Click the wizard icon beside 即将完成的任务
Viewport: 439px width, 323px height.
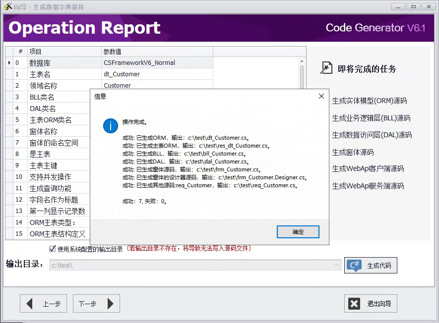coord(326,68)
